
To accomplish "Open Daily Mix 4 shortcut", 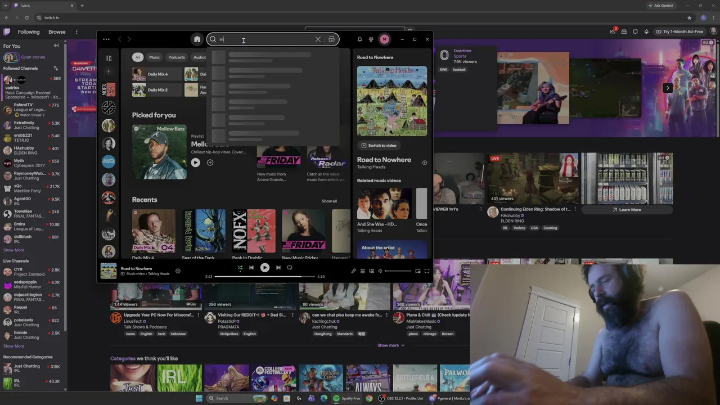I will coord(157,74).
